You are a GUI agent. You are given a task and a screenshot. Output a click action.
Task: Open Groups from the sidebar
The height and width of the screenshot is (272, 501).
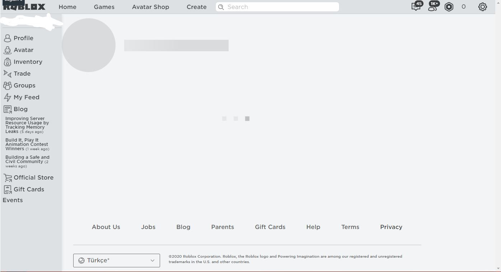pos(24,85)
